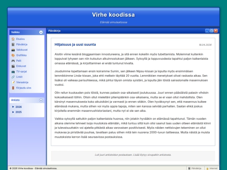Click the post title Hiljaisuus ja uusi suunta
This screenshot has width=227, height=170.
click(75, 44)
